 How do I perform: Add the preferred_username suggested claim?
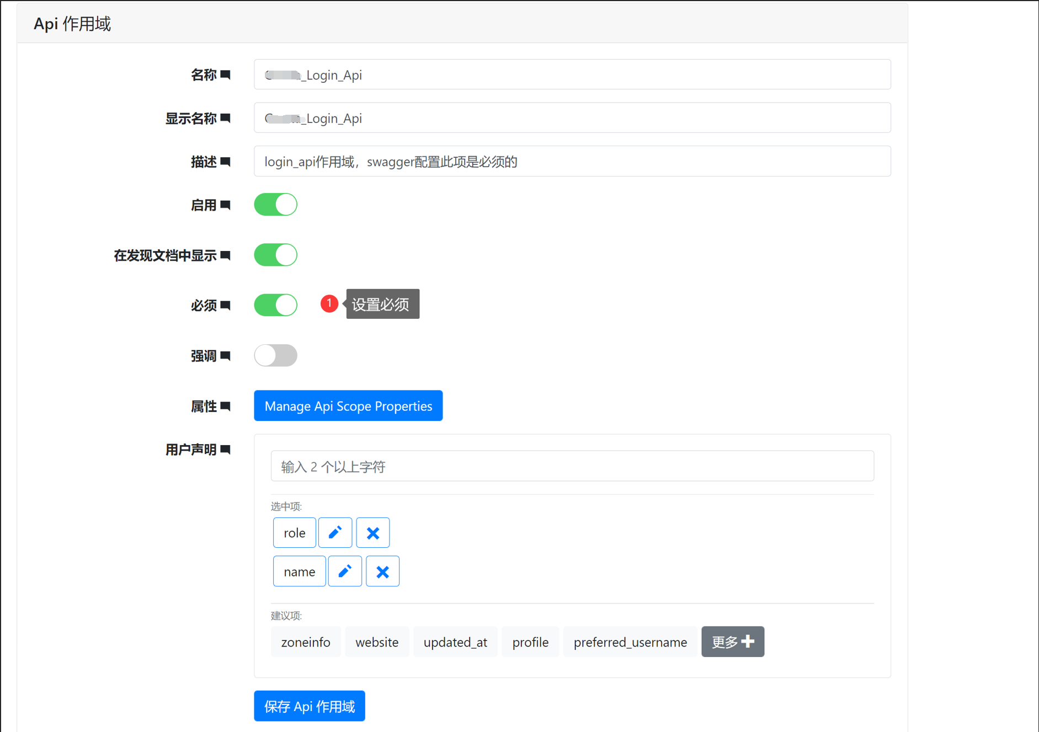630,642
